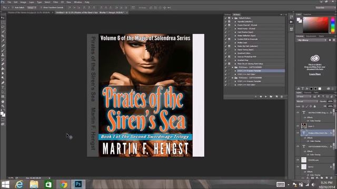The height and width of the screenshot is (189, 337).
Task: Delete action with the trash icon
Action: point(282,97)
